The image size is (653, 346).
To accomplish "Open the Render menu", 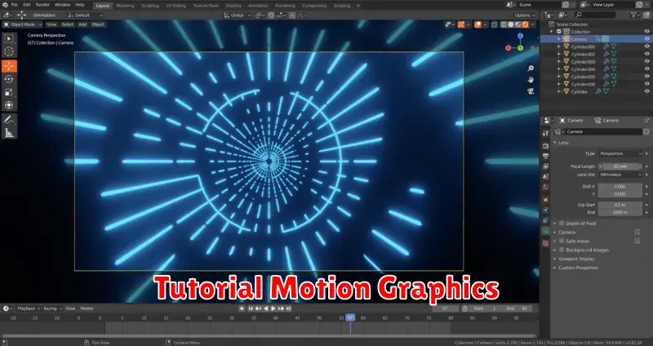I will pyautogui.click(x=42, y=5).
